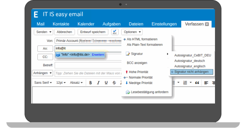The height and width of the screenshot is (128, 246).
Task: Toggle bold formatting
Action: (90, 83)
